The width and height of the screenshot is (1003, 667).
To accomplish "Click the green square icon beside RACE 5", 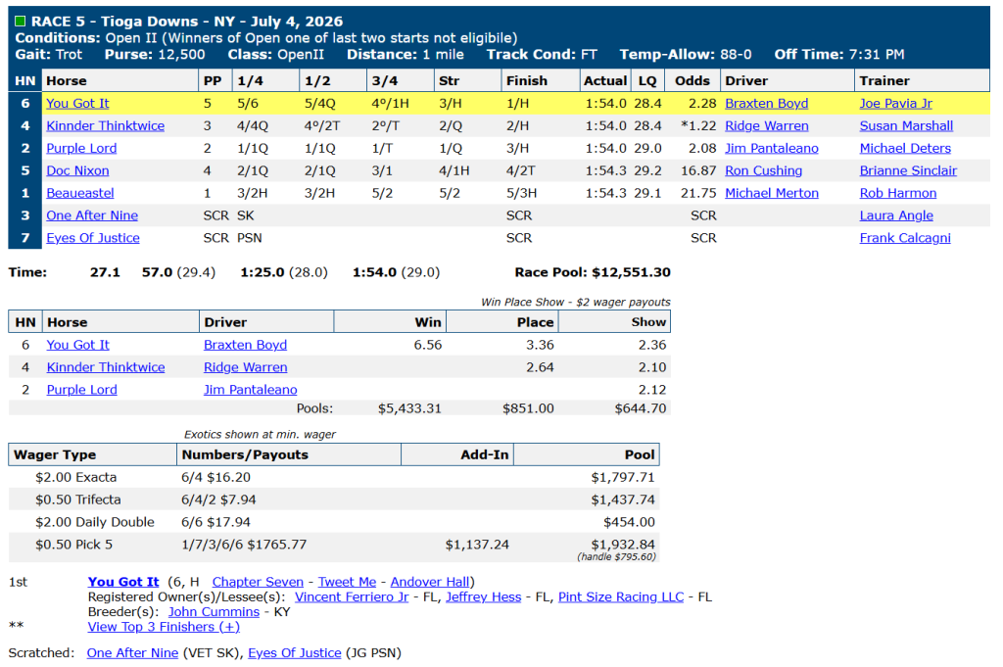I will (x=21, y=22).
